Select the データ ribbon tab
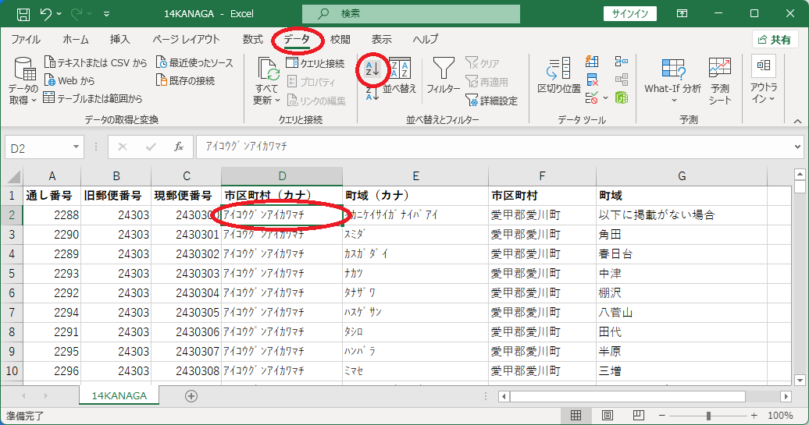 297,39
